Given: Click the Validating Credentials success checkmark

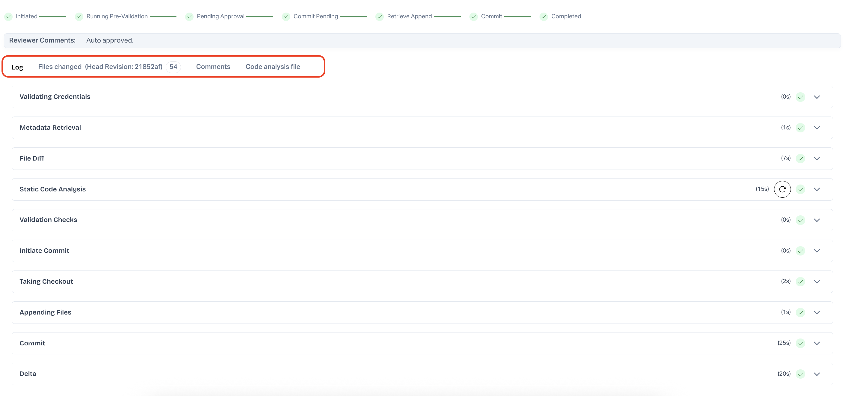Looking at the screenshot, I should (800, 97).
